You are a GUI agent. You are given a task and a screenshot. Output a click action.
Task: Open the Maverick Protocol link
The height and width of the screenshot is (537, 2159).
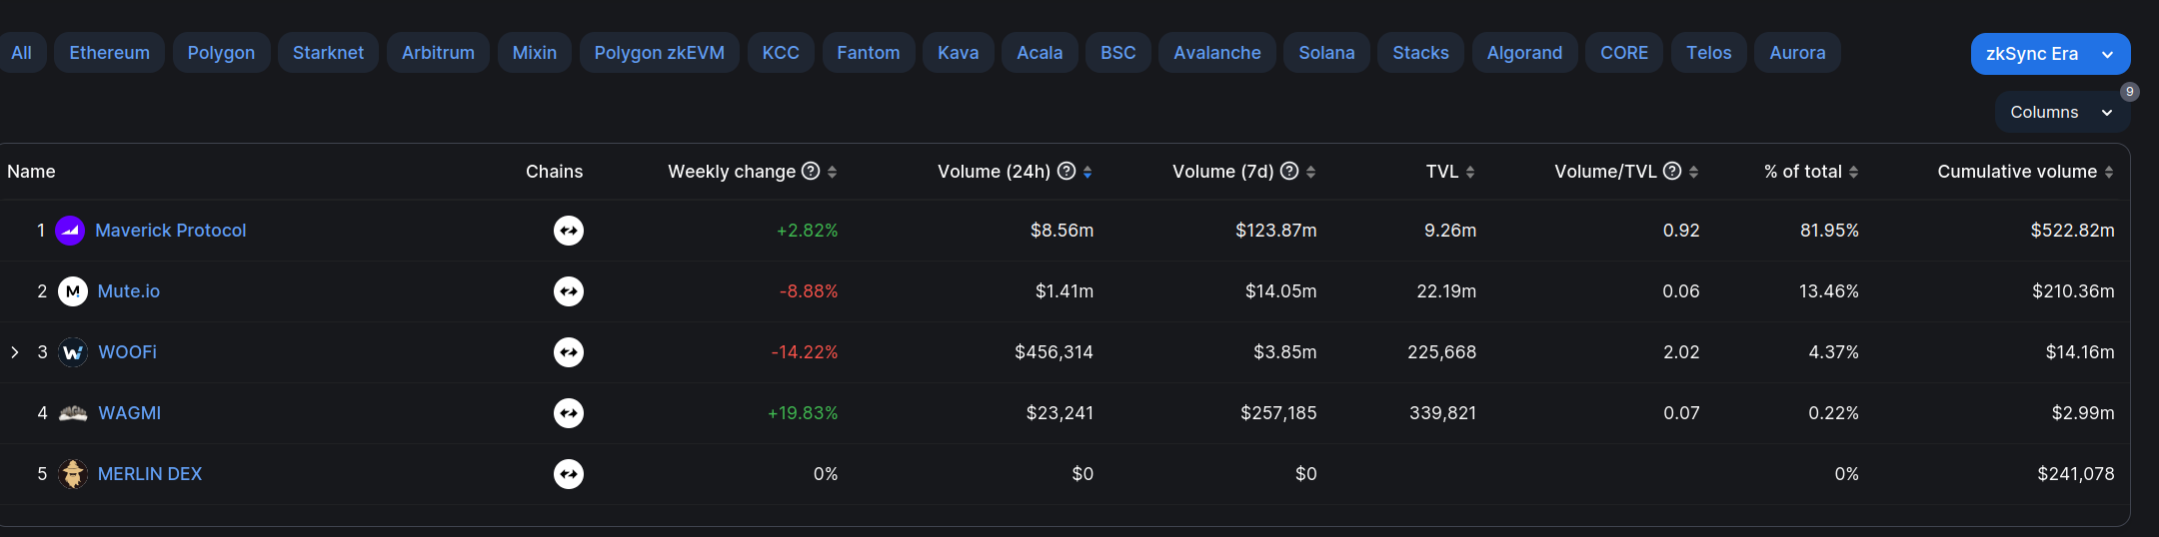[171, 231]
